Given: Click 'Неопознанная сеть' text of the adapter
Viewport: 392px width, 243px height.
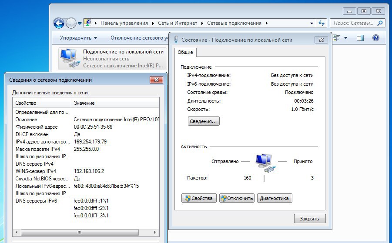Looking at the screenshot, I should point(106,59).
